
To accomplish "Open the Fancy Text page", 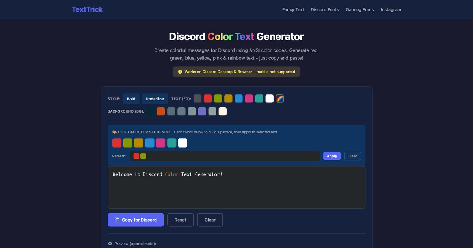I will (293, 9).
